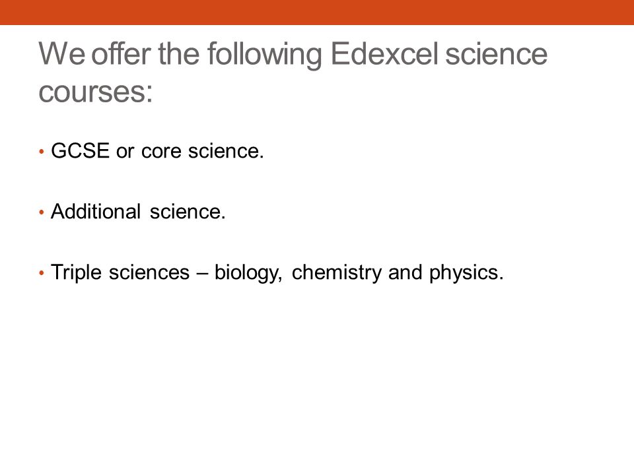This screenshot has width=634, height=475.
Task: Click the dash in 'Triple sciences – biology'
Action: 202,273
